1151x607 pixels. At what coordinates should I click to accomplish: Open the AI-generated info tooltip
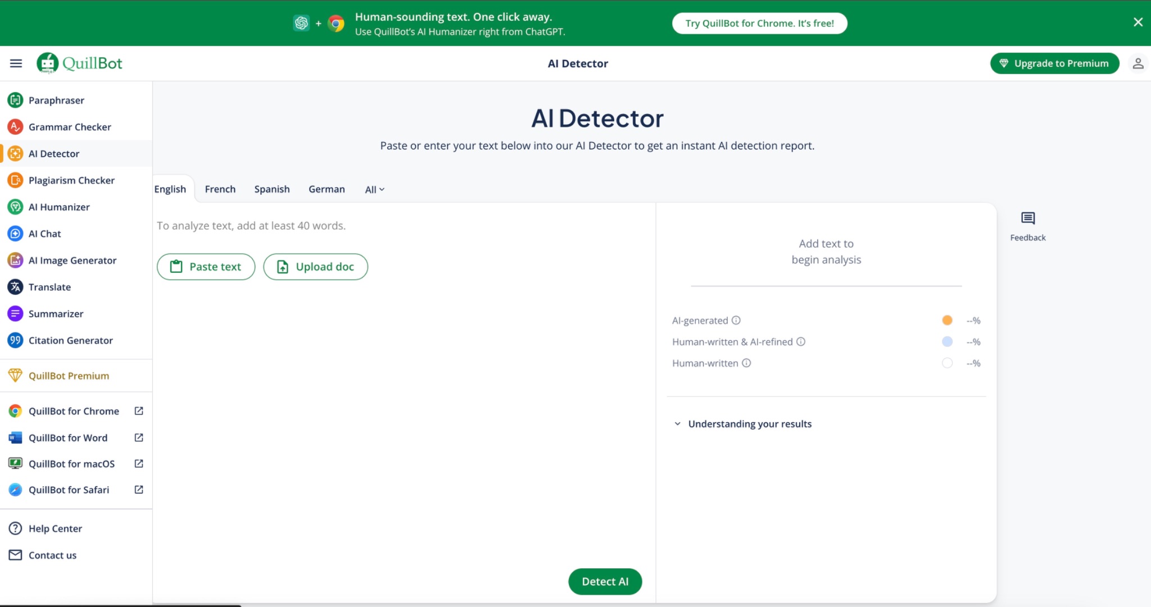pos(736,320)
